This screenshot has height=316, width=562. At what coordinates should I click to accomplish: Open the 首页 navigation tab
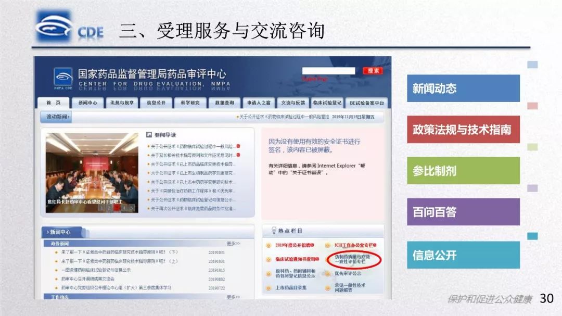[x=54, y=103]
